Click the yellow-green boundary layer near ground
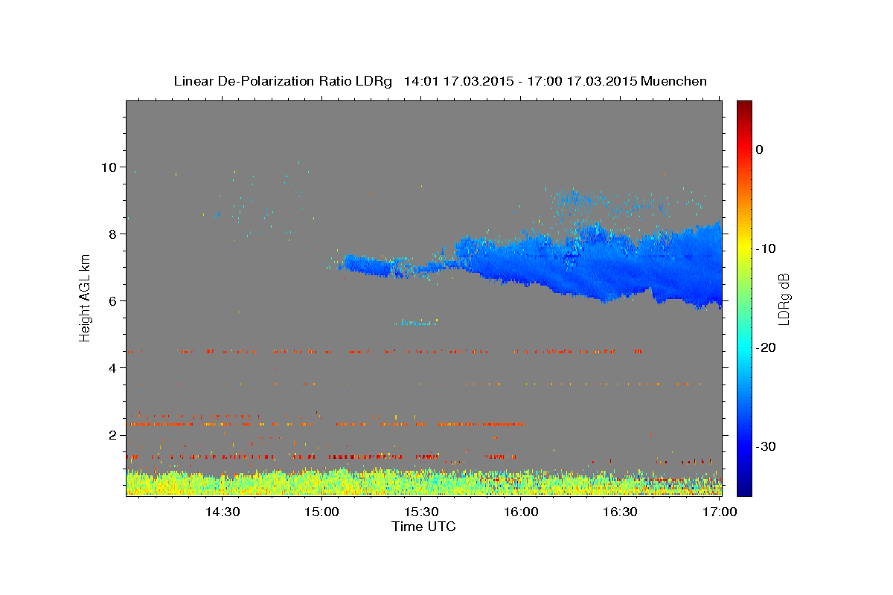The width and height of the screenshot is (893, 595). [x=423, y=483]
